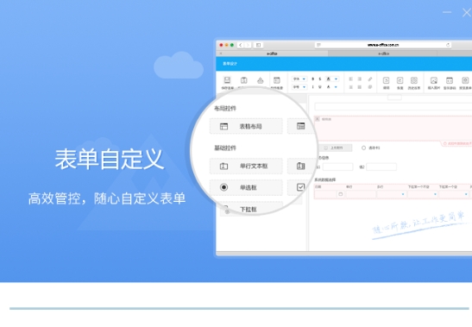Click the browser back button
This screenshot has width=472, height=327.
tap(241, 45)
